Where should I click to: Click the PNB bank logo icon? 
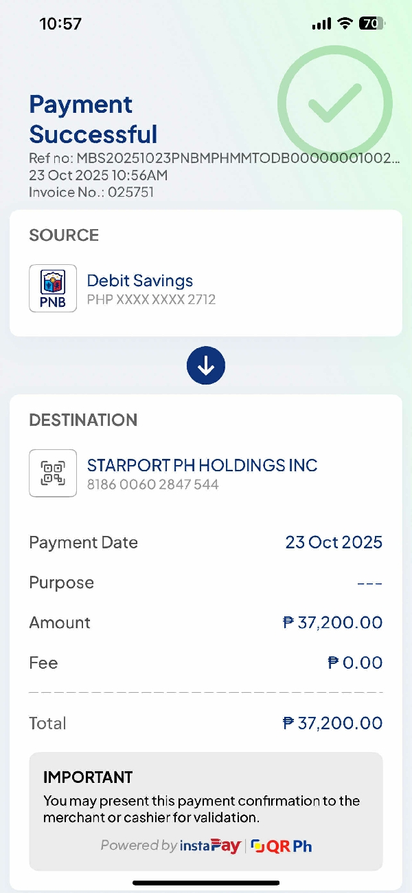pyautogui.click(x=53, y=288)
